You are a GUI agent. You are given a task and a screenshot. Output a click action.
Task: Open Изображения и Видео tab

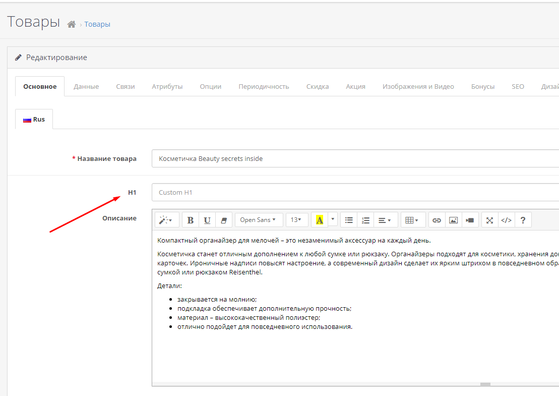pyautogui.click(x=418, y=86)
